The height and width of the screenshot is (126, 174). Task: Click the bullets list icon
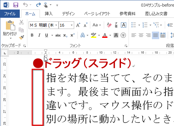(133, 25)
